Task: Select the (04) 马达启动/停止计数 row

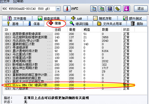Action: (x=69, y=41)
